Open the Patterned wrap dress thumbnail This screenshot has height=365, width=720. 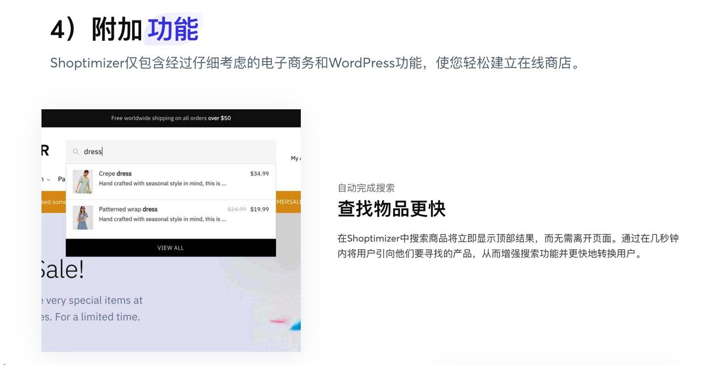click(83, 217)
